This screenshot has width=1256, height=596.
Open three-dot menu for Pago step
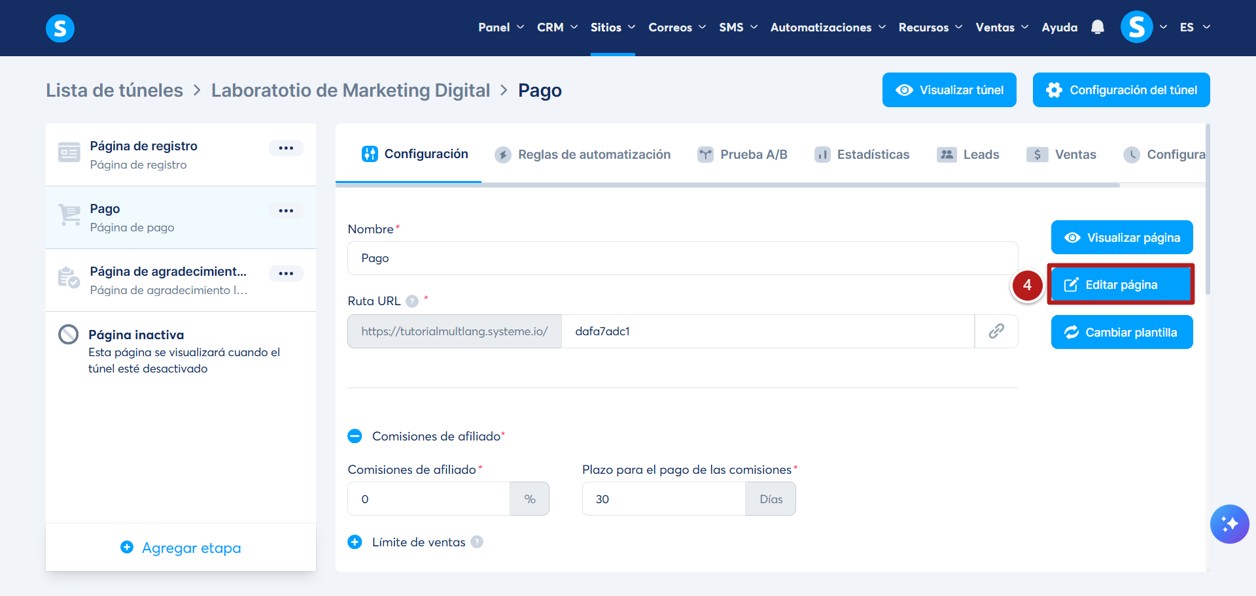click(x=286, y=210)
